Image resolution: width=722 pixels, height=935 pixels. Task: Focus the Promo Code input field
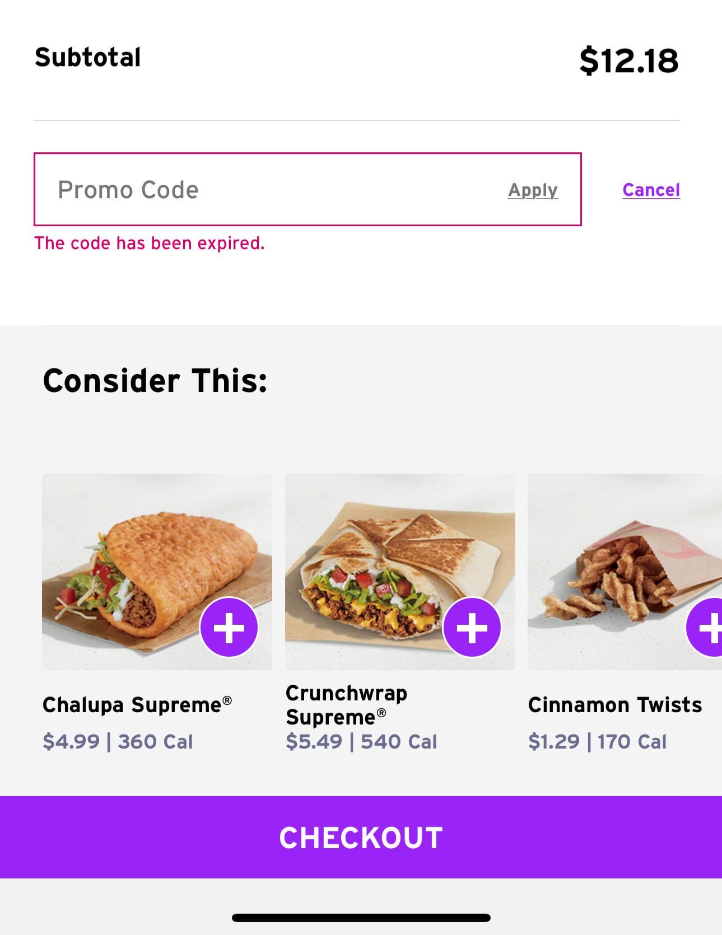252,190
